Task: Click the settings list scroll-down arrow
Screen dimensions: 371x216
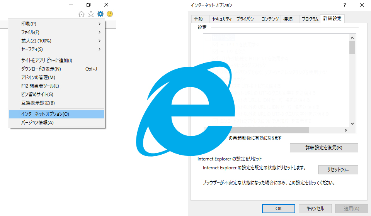Action: tap(352, 124)
